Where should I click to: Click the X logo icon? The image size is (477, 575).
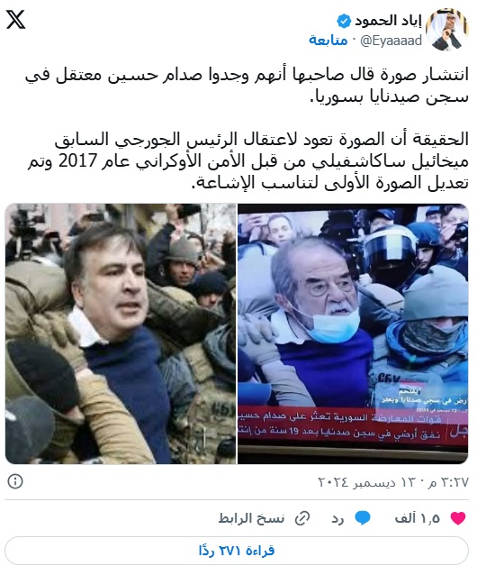[15, 20]
